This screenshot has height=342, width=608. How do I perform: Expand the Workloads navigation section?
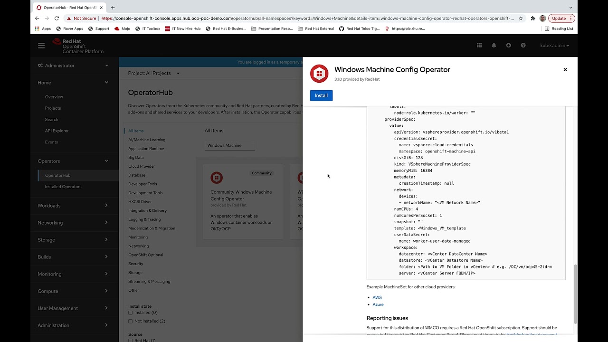[x=75, y=206]
